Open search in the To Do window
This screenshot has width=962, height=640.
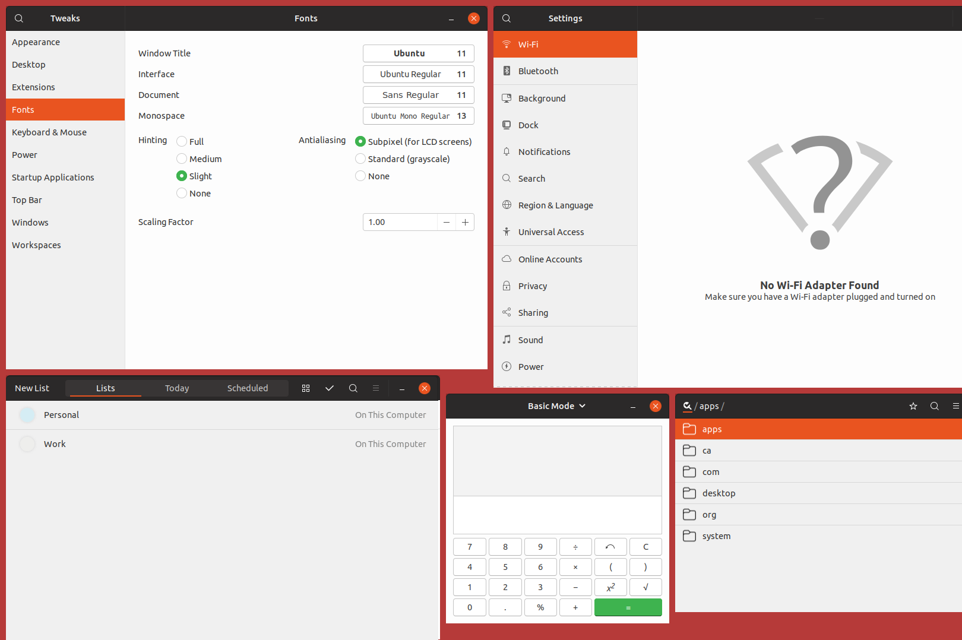tap(353, 388)
